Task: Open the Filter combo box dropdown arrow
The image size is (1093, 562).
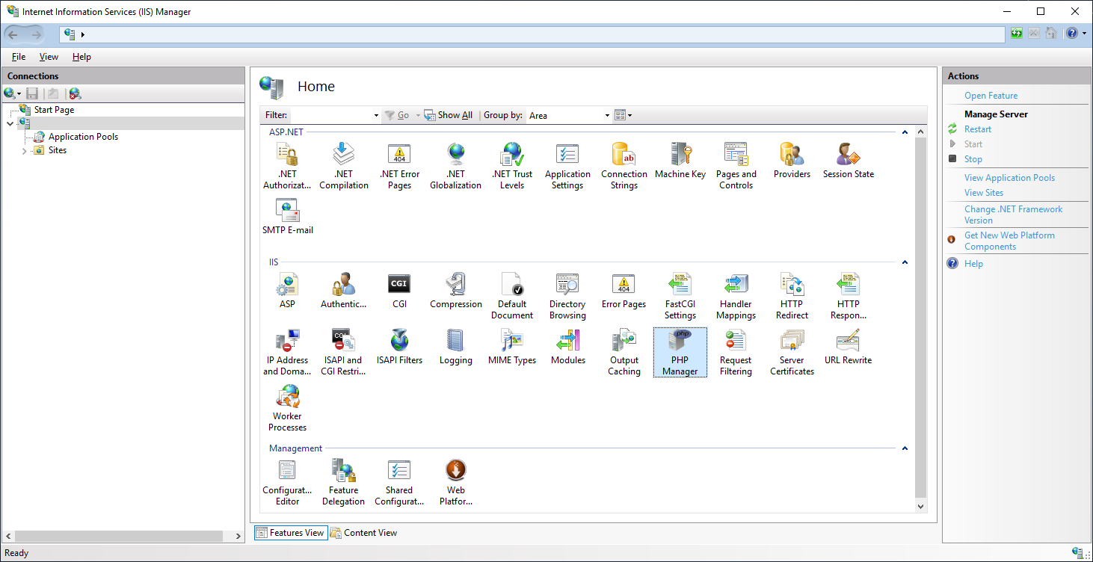Action: pos(376,115)
